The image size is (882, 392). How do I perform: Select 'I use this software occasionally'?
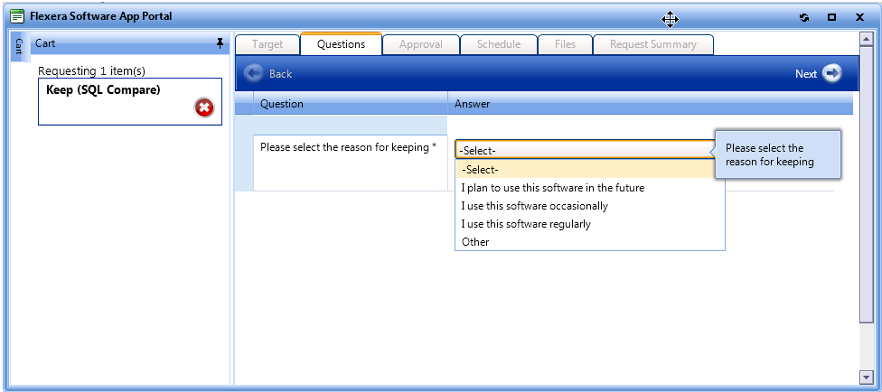589,206
